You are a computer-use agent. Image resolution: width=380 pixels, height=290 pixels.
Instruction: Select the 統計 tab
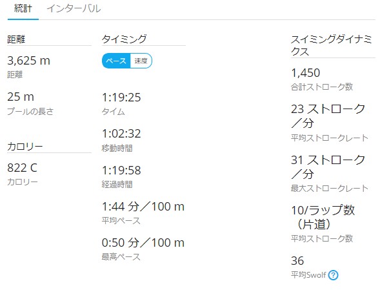point(23,8)
